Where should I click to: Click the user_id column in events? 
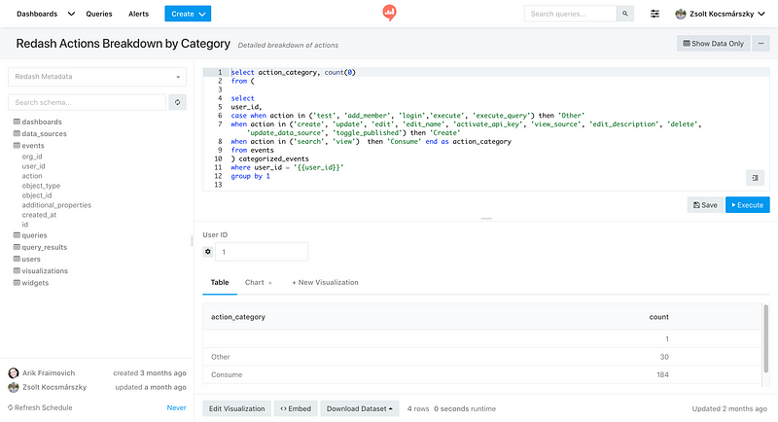pos(33,166)
